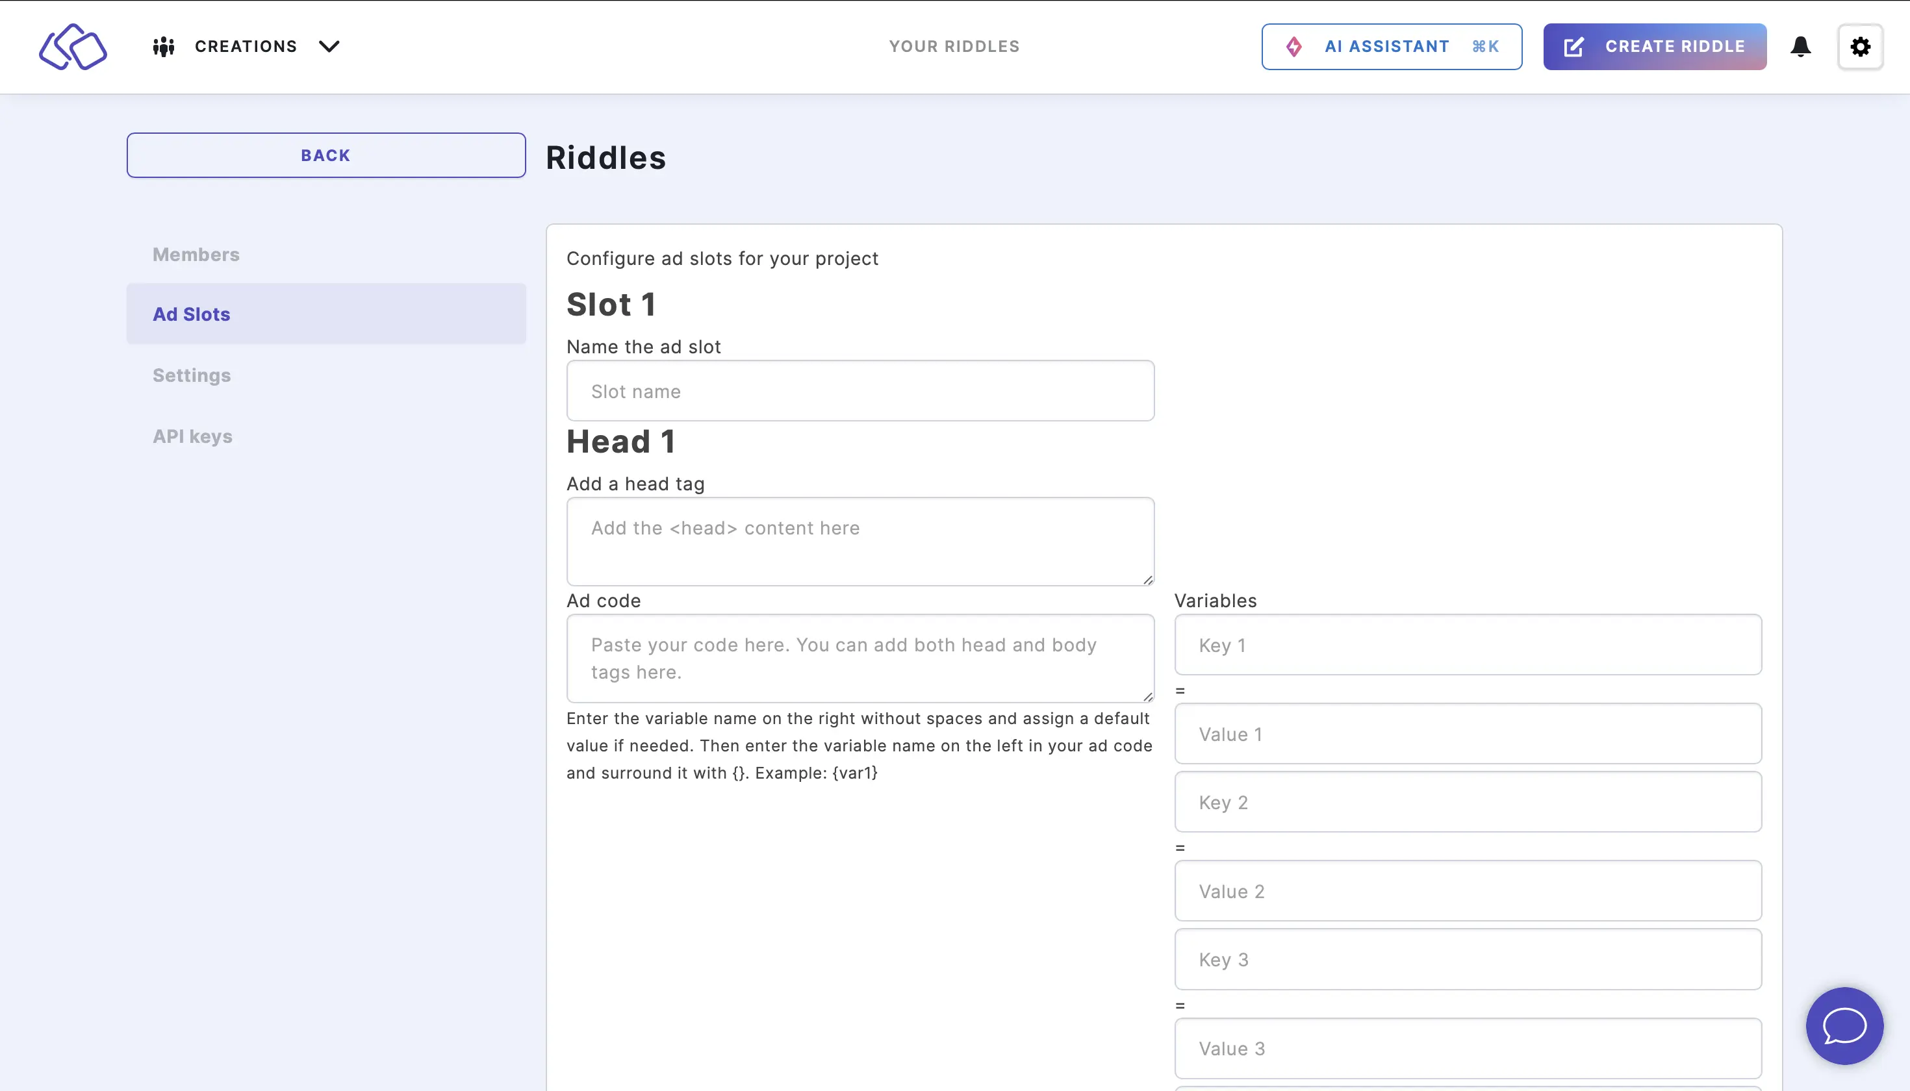The image size is (1910, 1091).
Task: Select the API Keys menu item
Action: click(x=192, y=435)
